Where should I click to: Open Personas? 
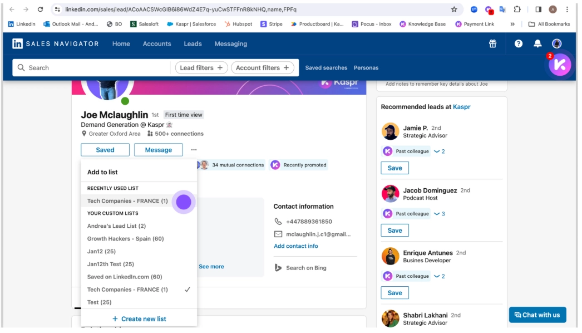(x=366, y=67)
